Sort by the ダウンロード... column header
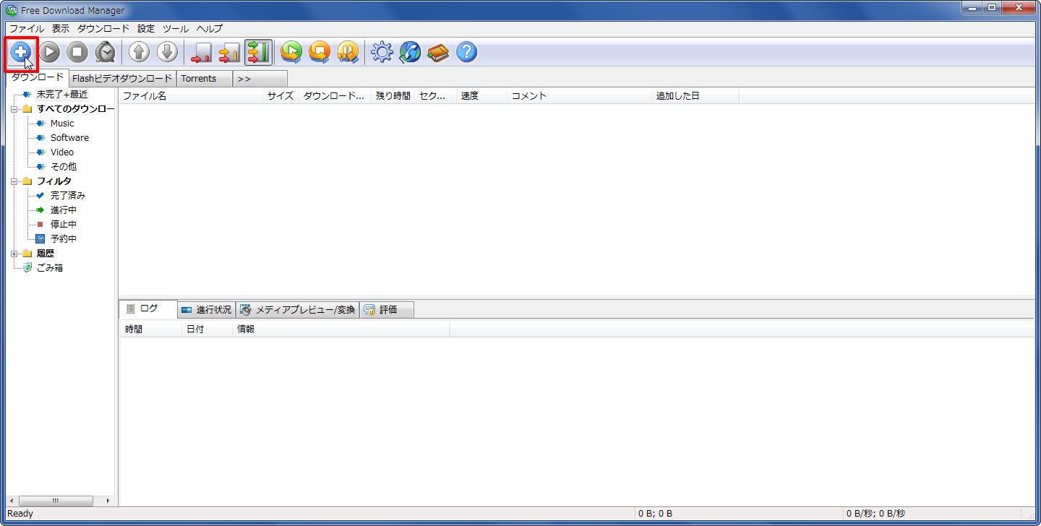Viewport: 1041px width, 526px height. click(x=335, y=95)
